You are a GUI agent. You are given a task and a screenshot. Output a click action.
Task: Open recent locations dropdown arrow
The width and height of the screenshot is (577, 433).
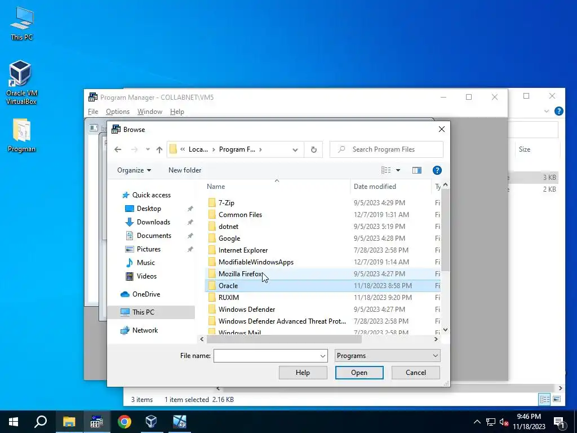click(148, 149)
